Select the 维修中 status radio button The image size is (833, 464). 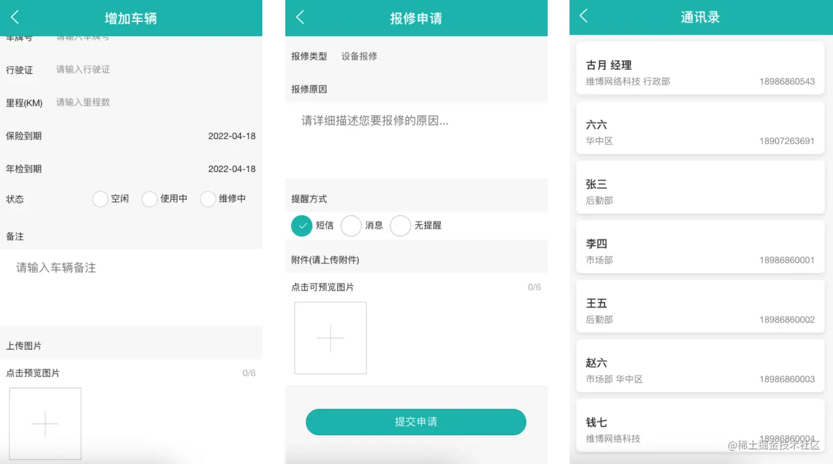click(x=208, y=199)
